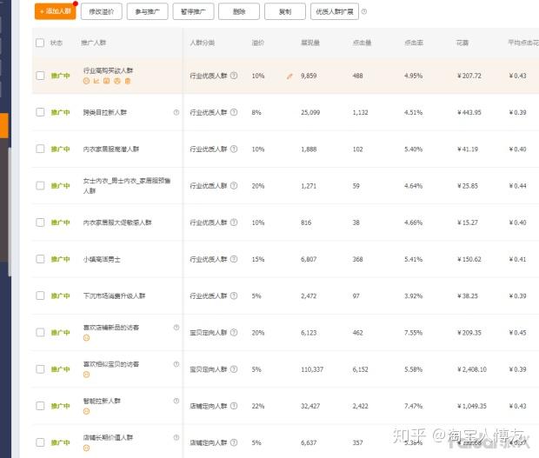The height and width of the screenshot is (458, 539).
Task: Click orange icon under 喜欢店铺新品的访客
Action: point(86,338)
